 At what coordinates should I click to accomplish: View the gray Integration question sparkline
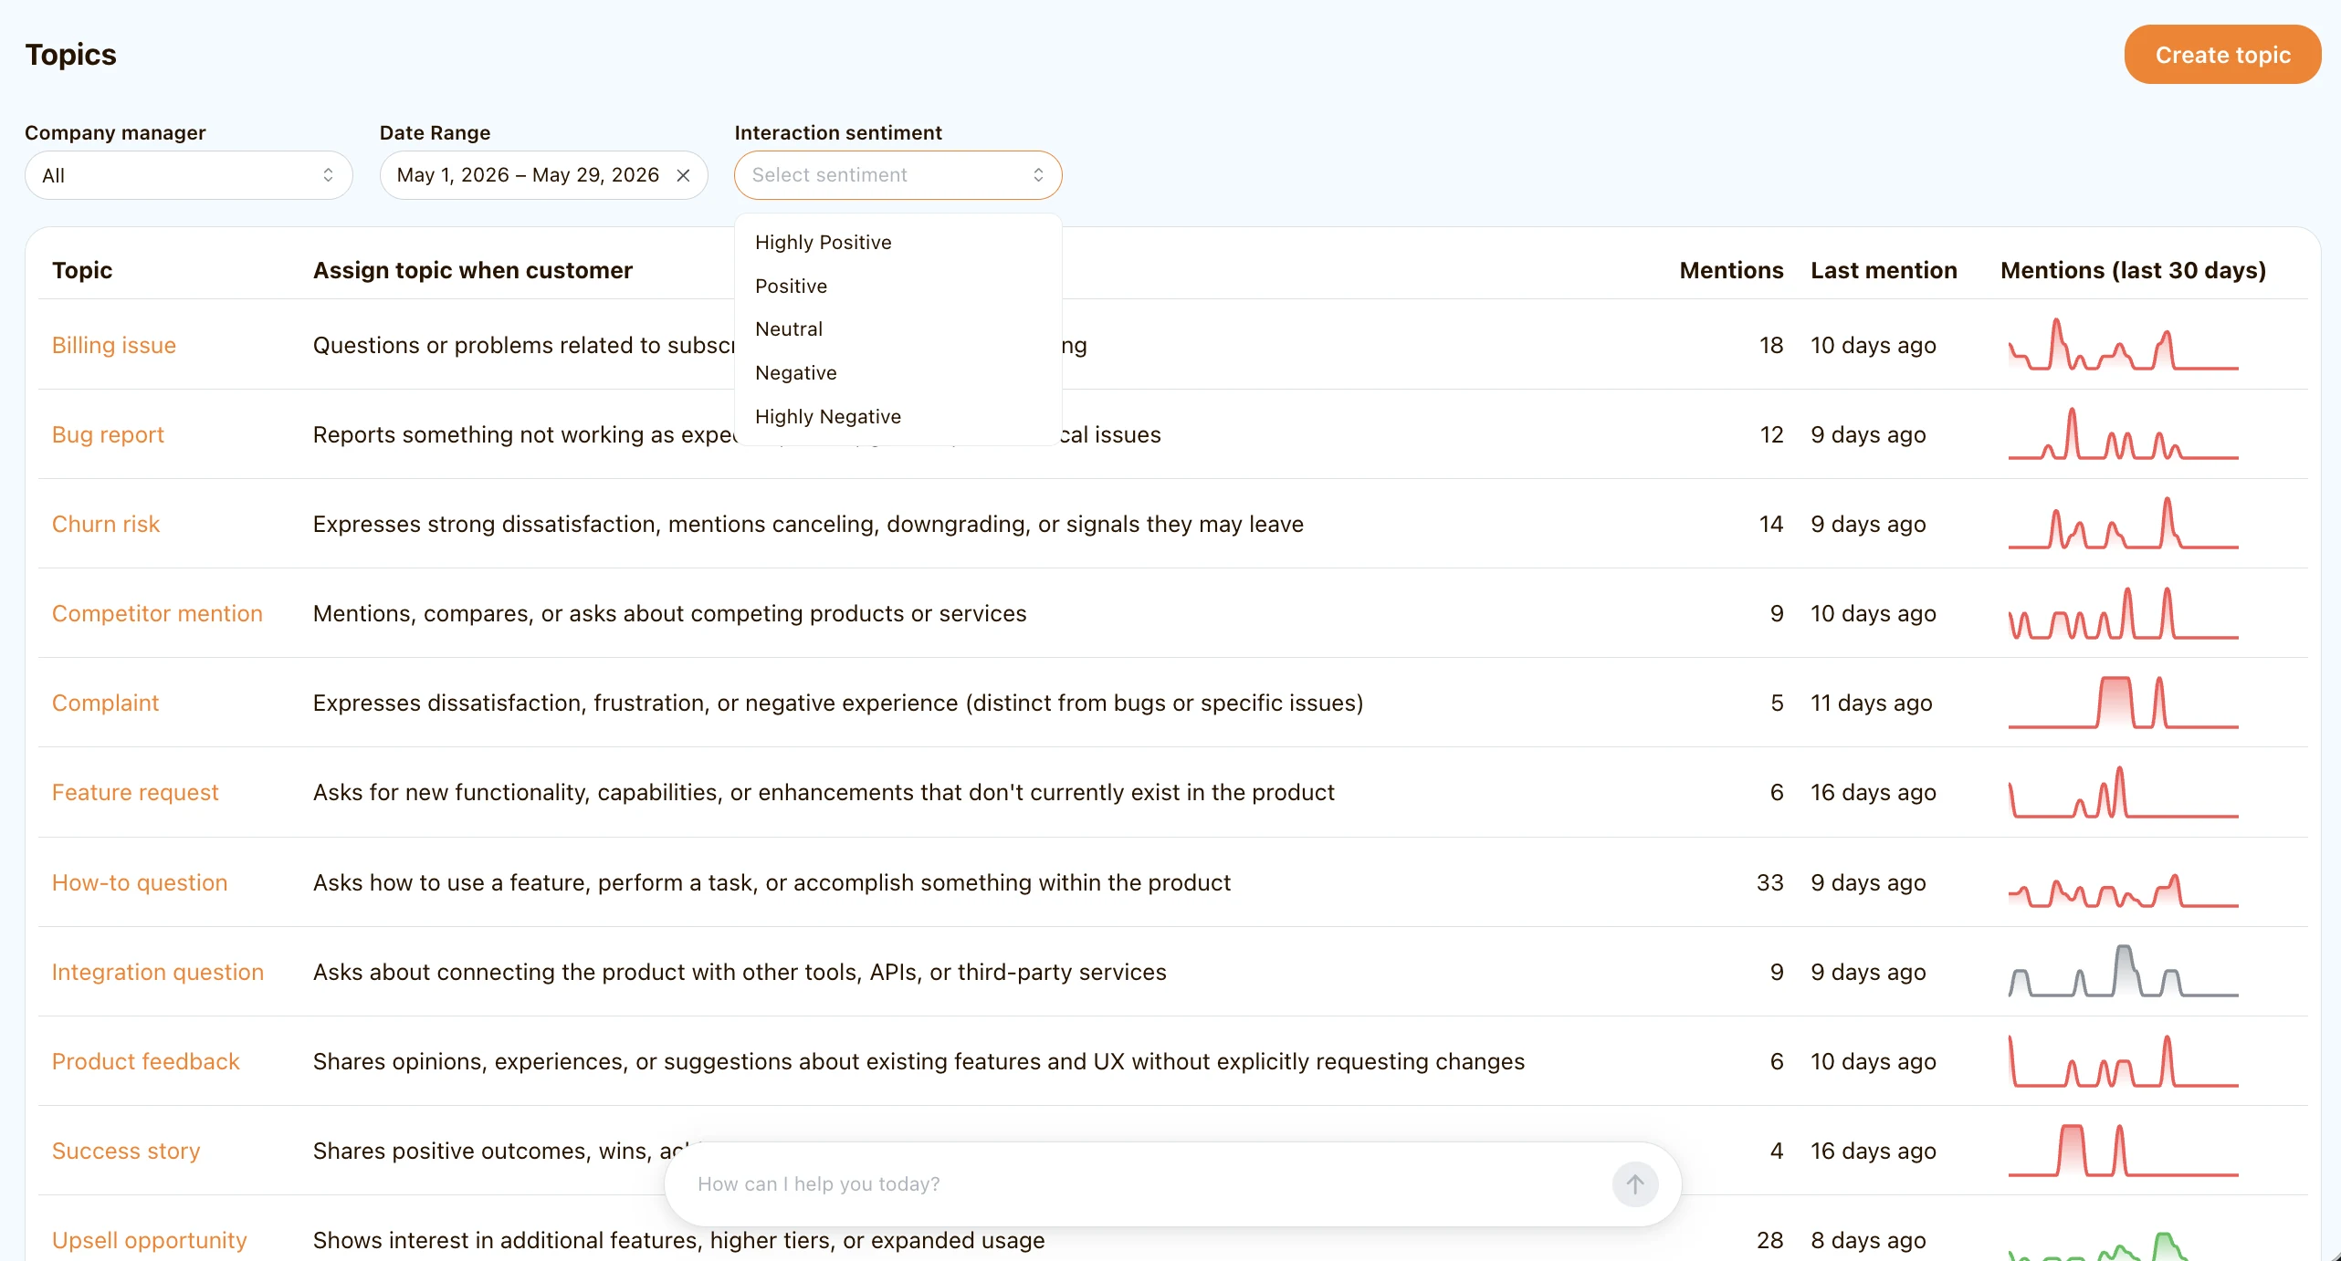(x=2123, y=970)
